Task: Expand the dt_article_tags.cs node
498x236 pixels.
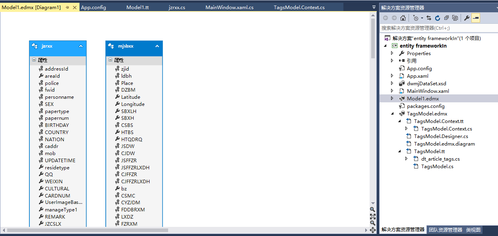Action: [x=407, y=159]
